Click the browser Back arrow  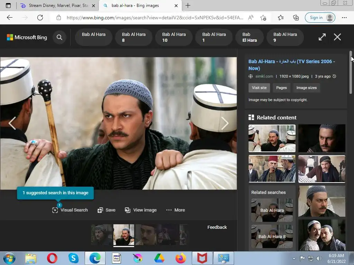9,18
